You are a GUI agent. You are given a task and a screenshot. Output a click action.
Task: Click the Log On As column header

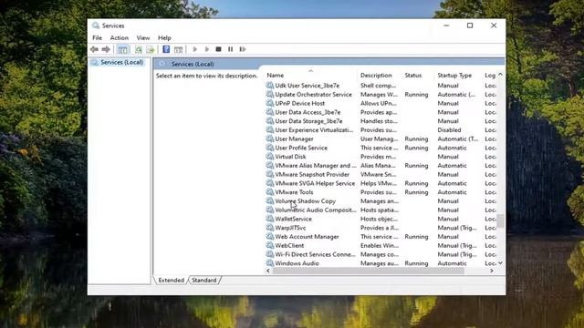(489, 75)
